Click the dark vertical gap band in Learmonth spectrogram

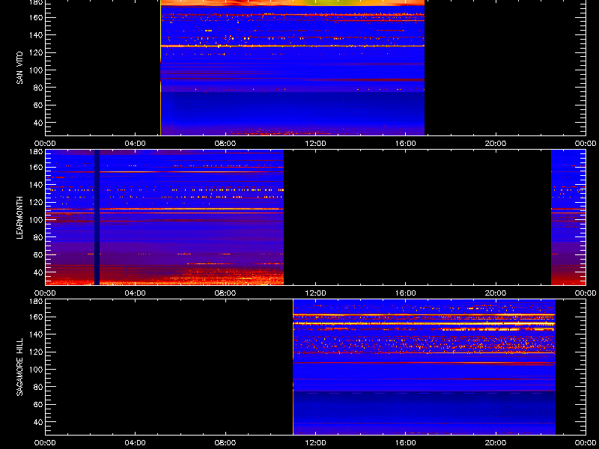[97, 217]
